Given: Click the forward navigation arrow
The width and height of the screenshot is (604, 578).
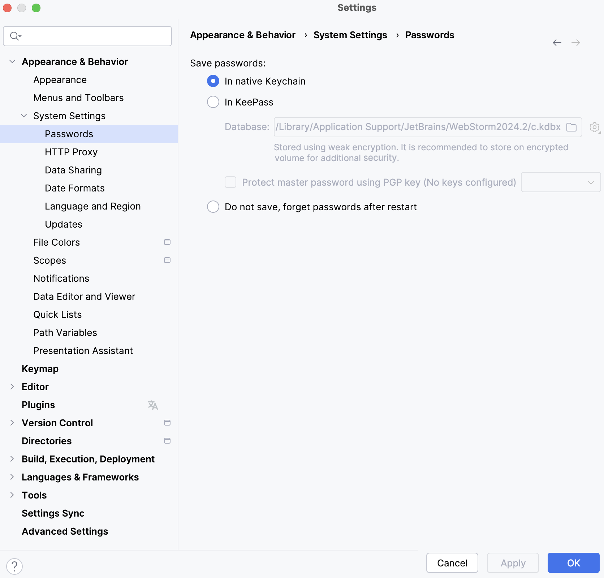Looking at the screenshot, I should pos(576,43).
